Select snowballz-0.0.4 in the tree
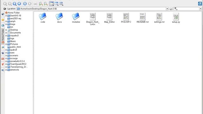203x114 pixels. (x=16, y=61)
